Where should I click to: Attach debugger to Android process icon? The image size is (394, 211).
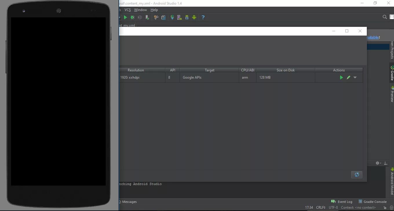click(x=147, y=17)
